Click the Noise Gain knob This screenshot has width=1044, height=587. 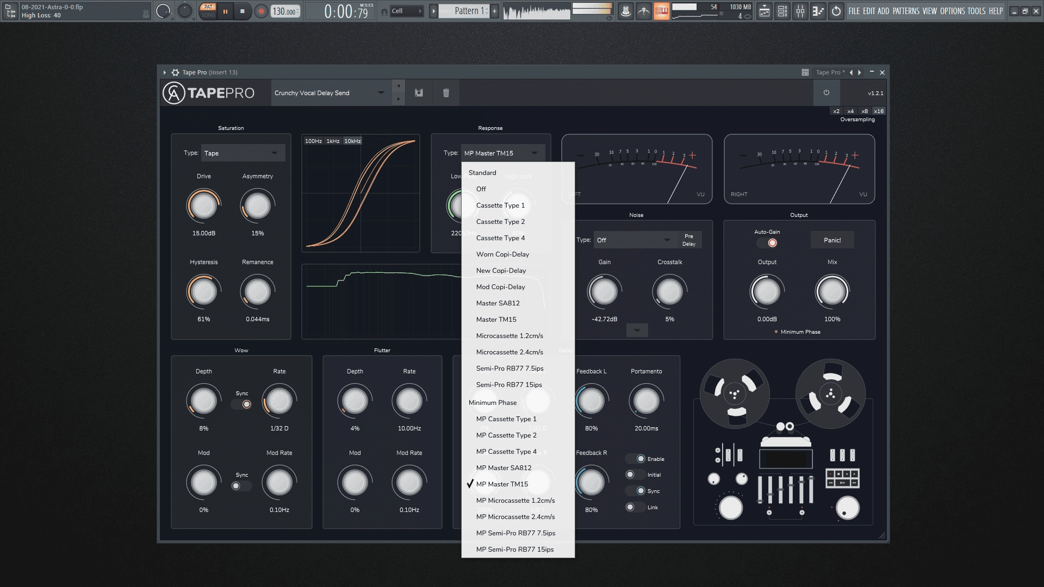coord(604,292)
